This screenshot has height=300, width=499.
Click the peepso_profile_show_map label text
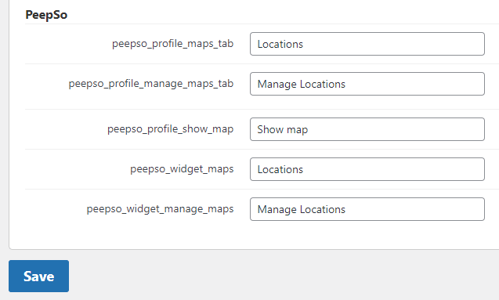[x=170, y=129]
